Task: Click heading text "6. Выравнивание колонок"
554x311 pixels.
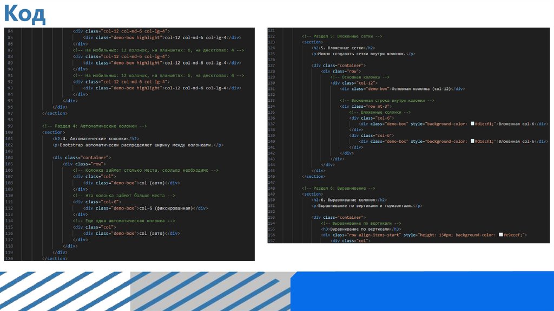Action: point(348,200)
